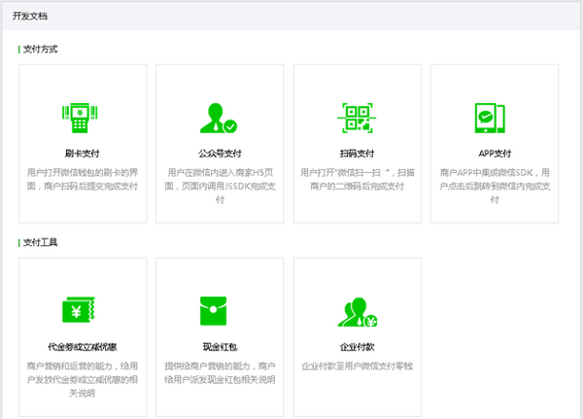Click the 支付方式 section heading
Viewport: 583px width, 419px height.
pyautogui.click(x=40, y=49)
